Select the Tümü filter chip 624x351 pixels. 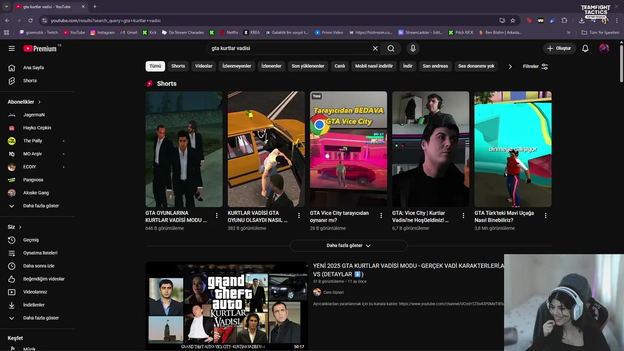(x=155, y=66)
